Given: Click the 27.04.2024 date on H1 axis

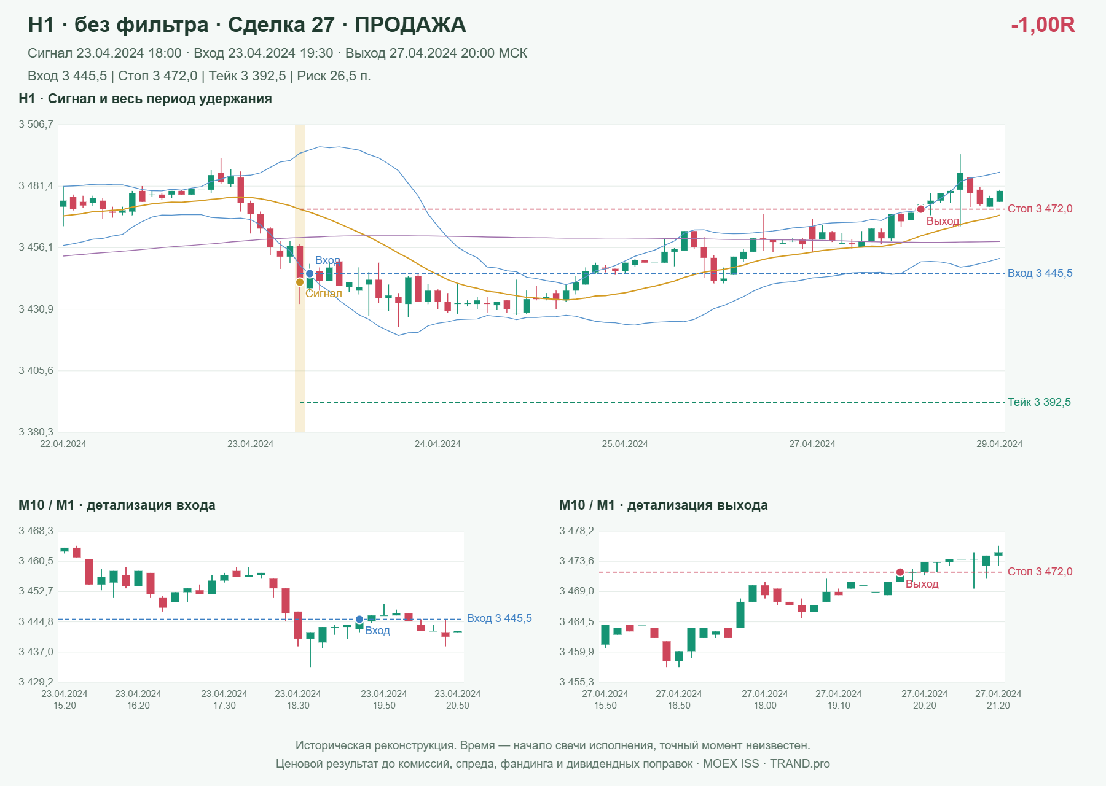Looking at the screenshot, I should pos(812,444).
